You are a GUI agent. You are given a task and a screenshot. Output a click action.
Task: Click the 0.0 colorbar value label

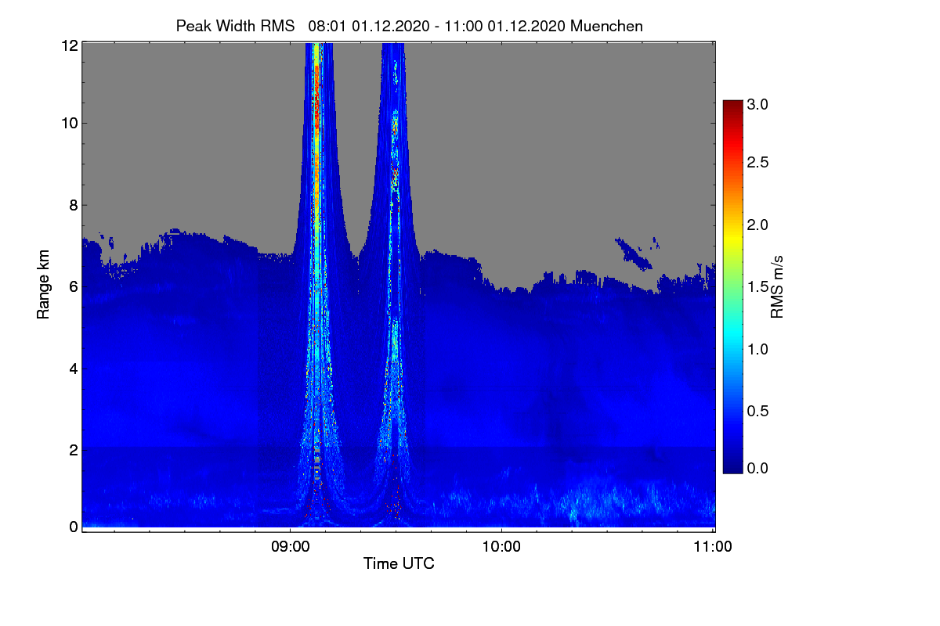coord(757,468)
